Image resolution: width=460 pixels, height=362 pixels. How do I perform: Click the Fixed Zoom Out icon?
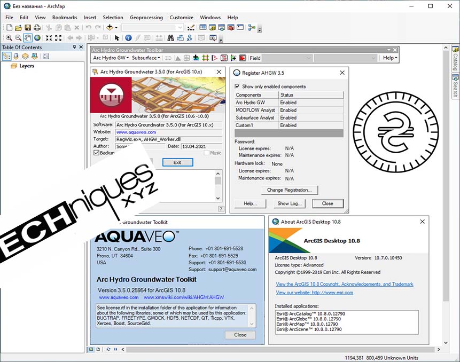click(x=58, y=38)
